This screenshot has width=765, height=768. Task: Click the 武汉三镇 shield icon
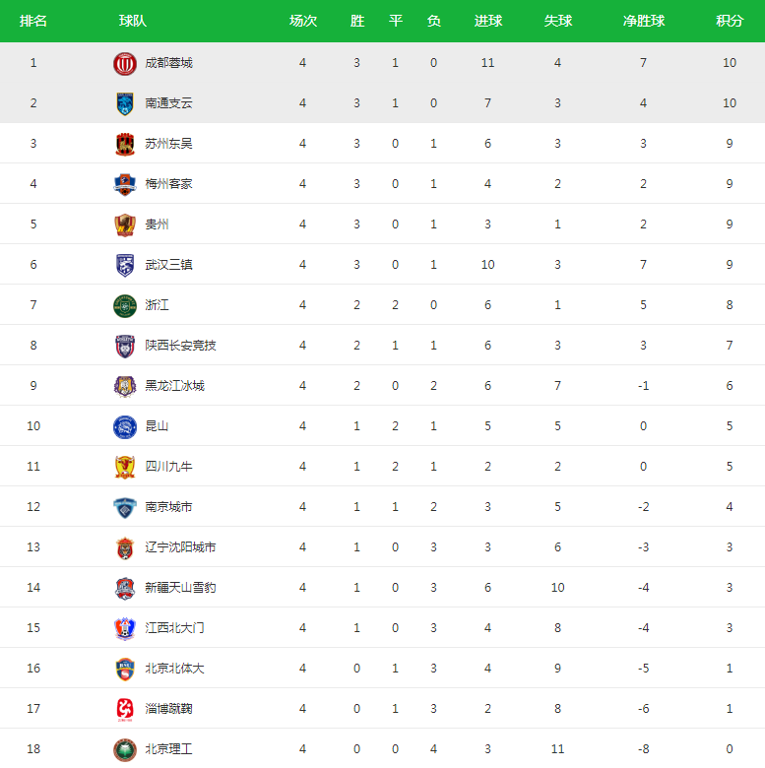click(125, 265)
